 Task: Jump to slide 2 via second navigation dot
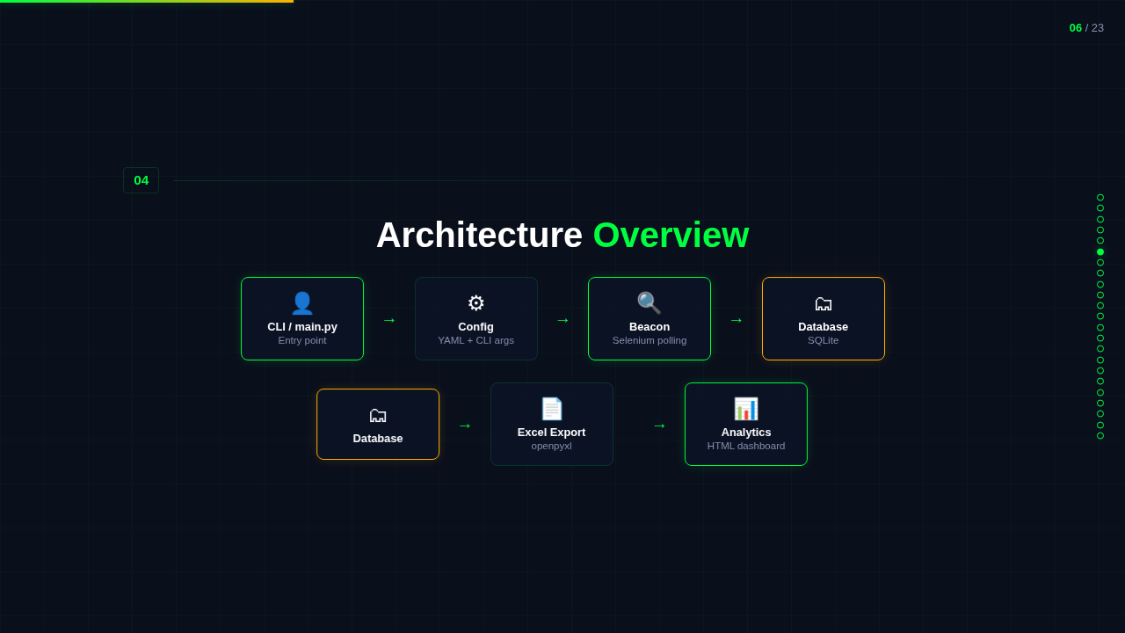click(x=1100, y=208)
